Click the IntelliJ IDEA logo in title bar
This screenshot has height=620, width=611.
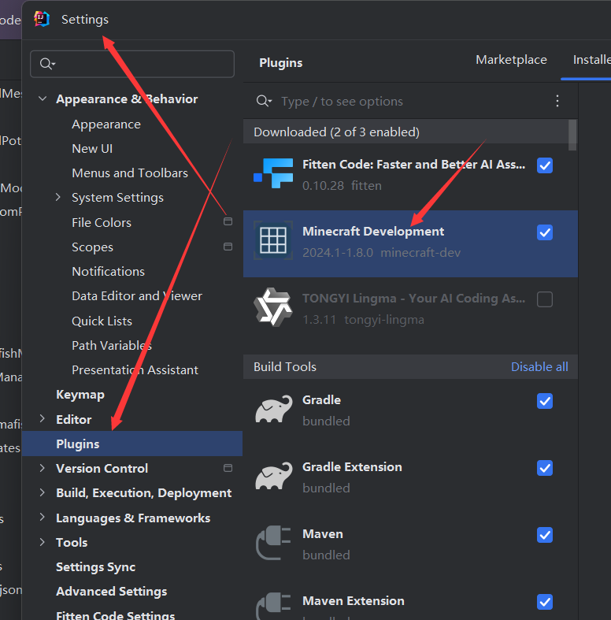(x=42, y=19)
